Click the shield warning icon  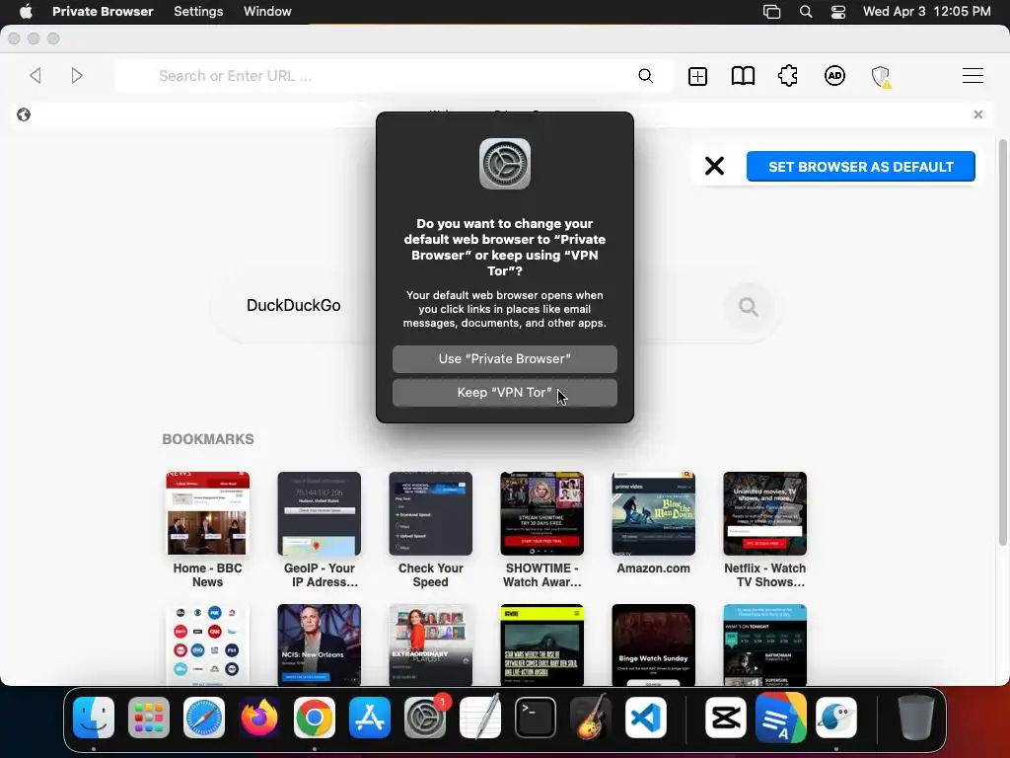point(881,77)
